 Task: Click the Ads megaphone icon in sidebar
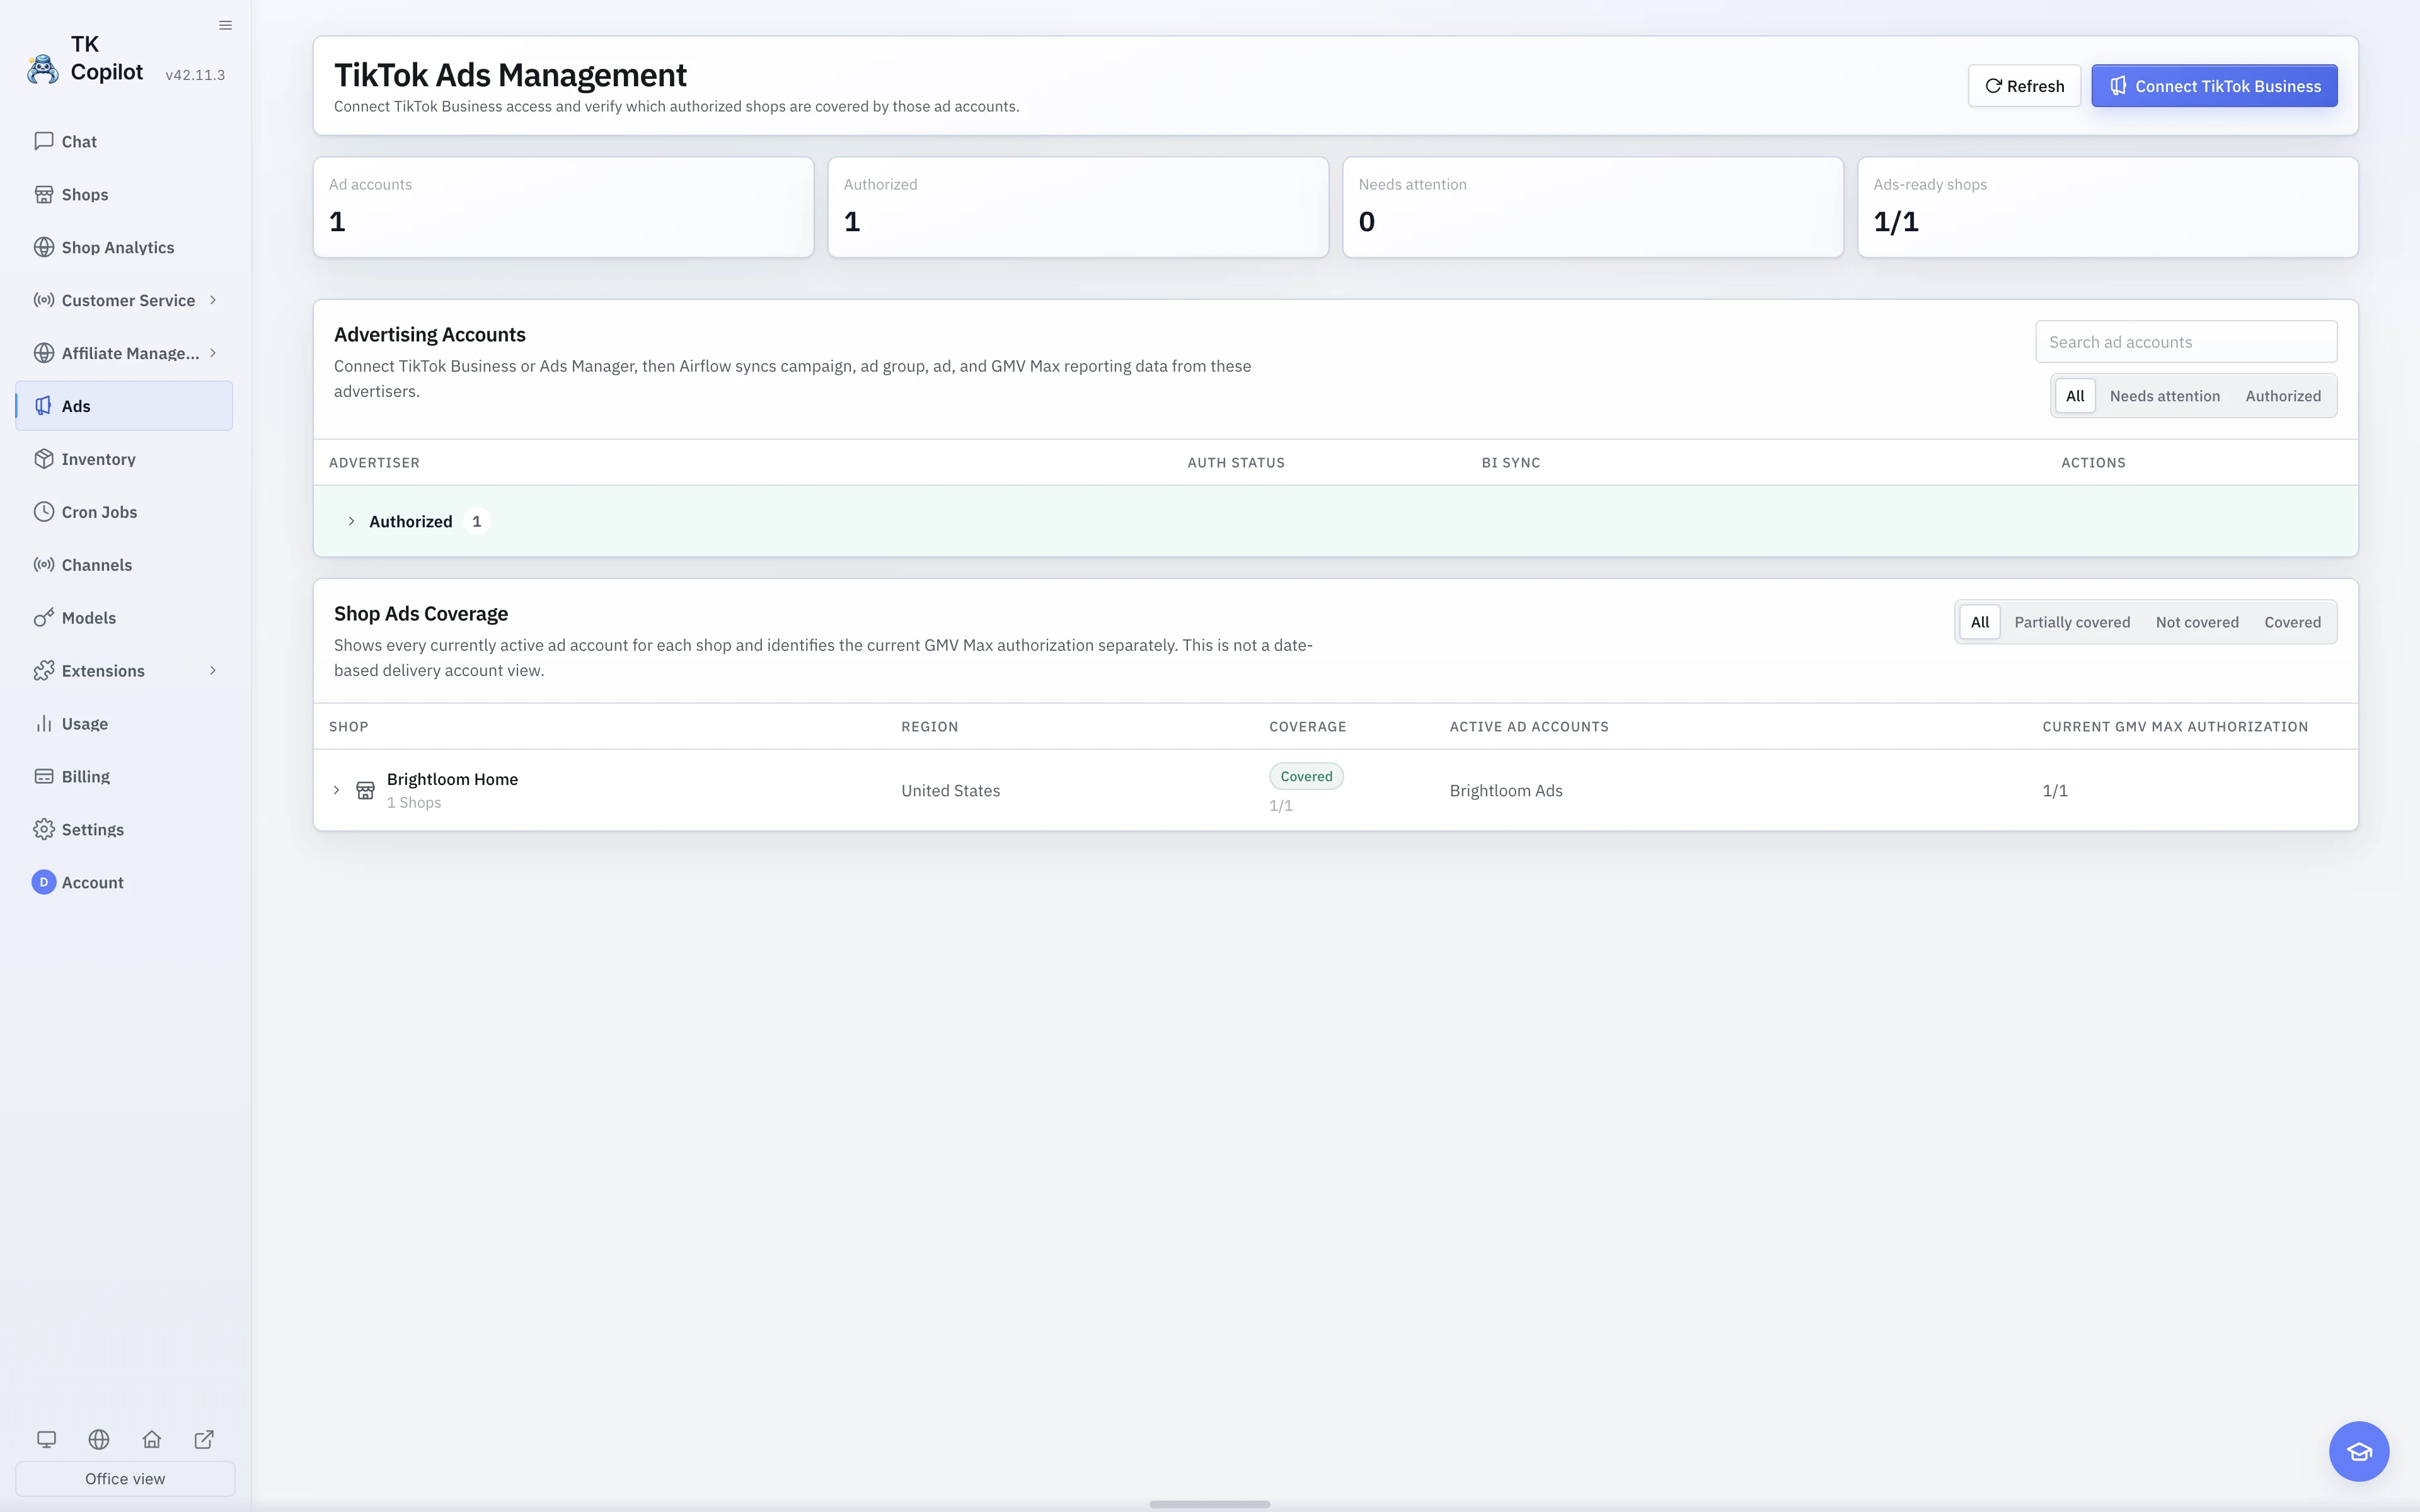point(44,406)
